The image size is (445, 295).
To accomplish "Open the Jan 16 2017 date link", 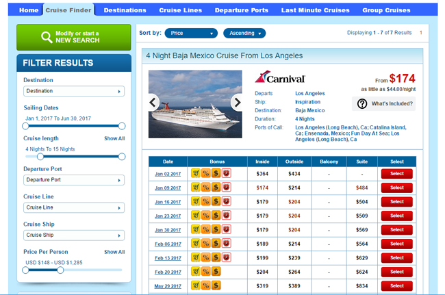I will click(168, 202).
